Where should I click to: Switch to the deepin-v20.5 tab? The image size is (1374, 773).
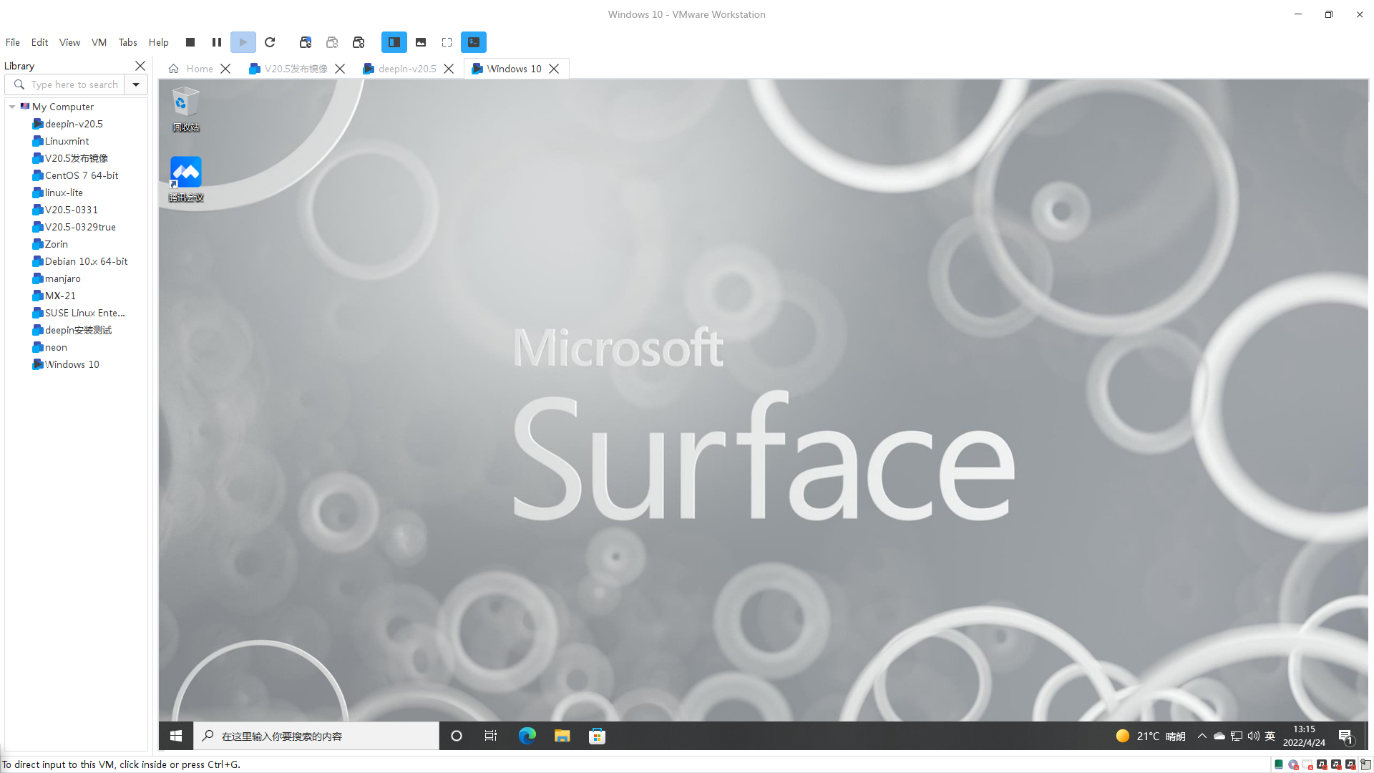point(406,69)
